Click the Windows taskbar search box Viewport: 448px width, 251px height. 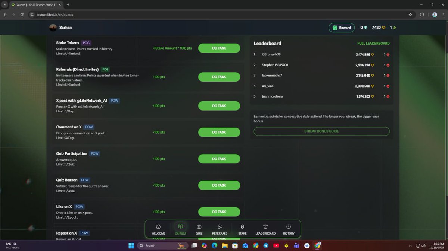[162, 245]
